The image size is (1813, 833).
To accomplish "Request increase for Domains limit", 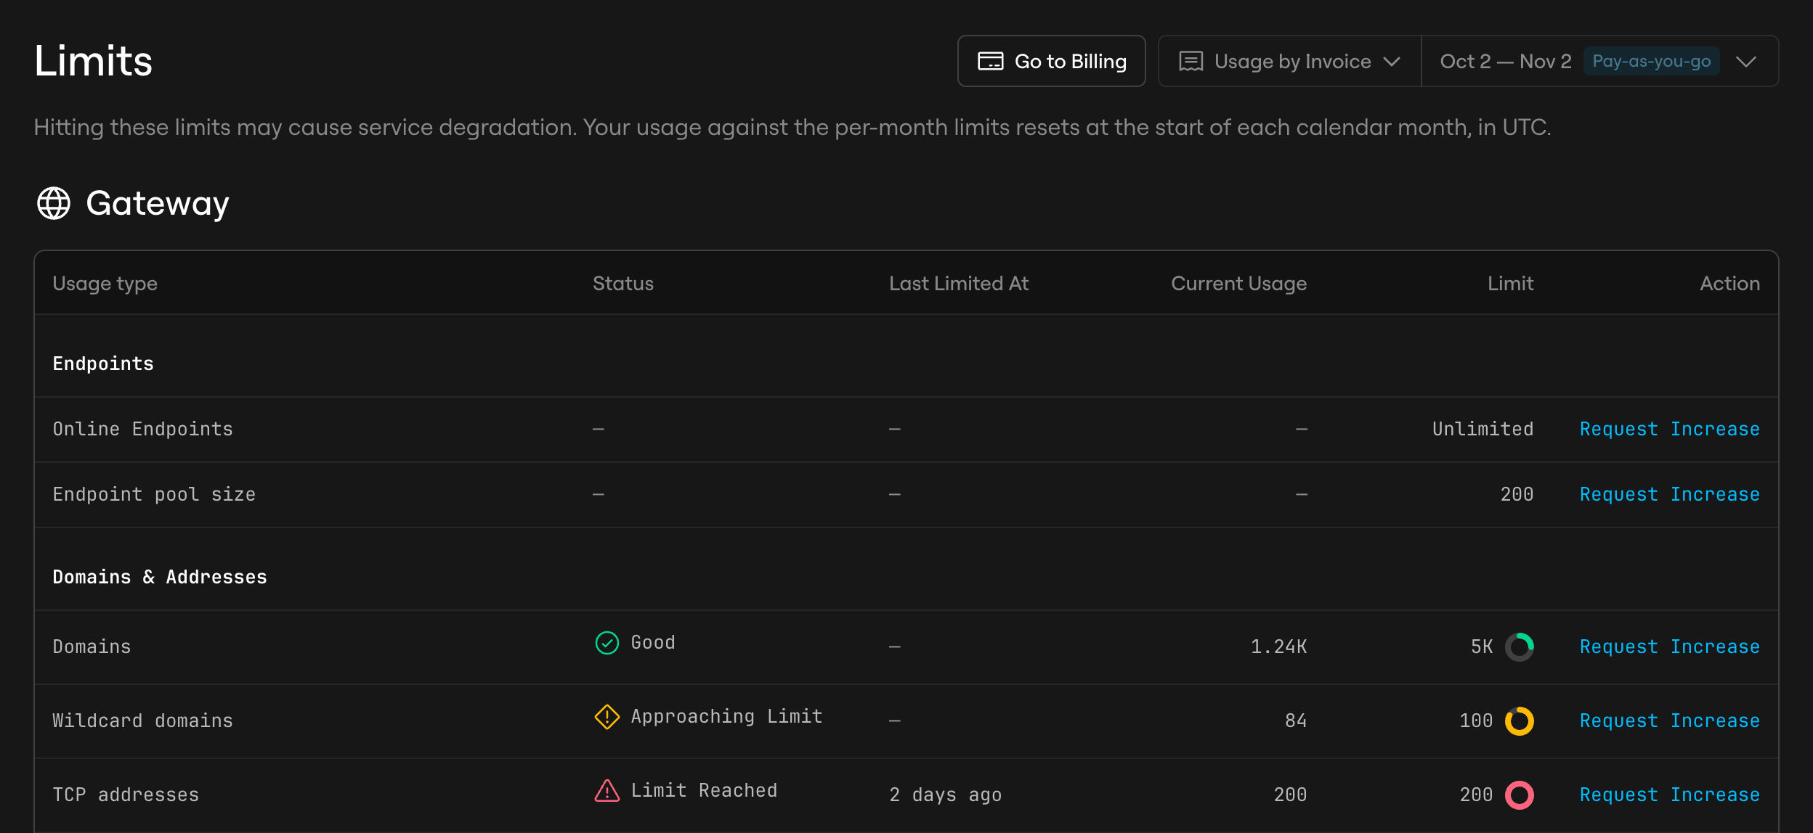I will (1669, 647).
